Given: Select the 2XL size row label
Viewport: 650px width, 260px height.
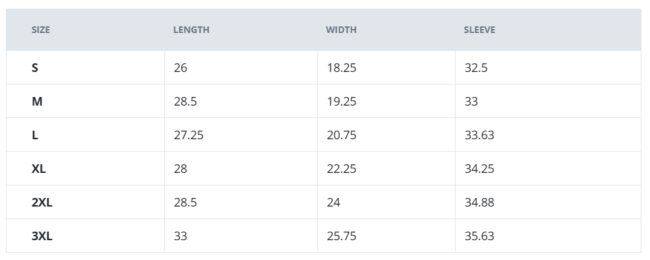Looking at the screenshot, I should [42, 203].
